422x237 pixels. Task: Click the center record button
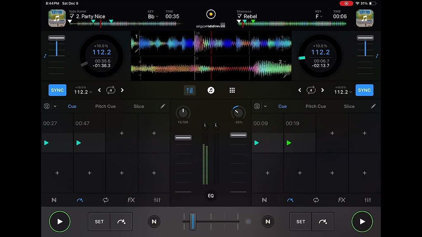(211, 14)
